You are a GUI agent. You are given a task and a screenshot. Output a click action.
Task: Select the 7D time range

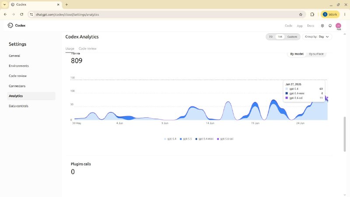(x=271, y=37)
